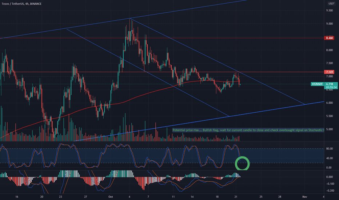This screenshot has height=200, width=339.
Task: Click the 5.500 price axis value
Action: point(329,116)
